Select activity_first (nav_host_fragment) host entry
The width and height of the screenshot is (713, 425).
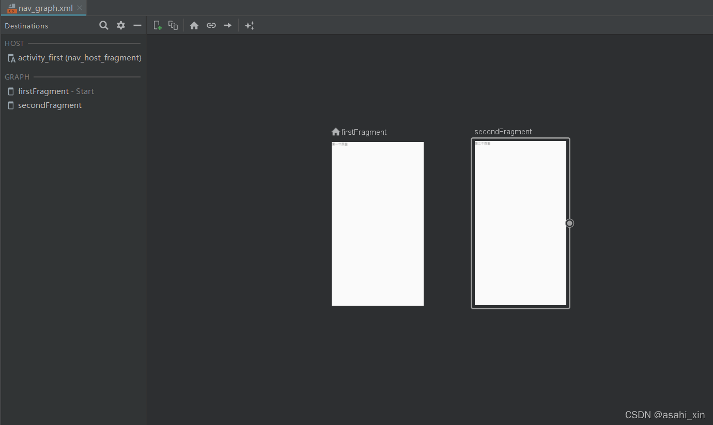pyautogui.click(x=74, y=58)
